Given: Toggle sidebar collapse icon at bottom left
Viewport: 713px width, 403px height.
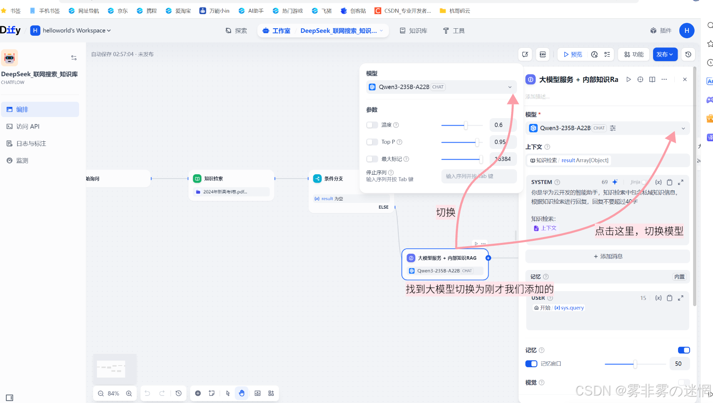Looking at the screenshot, I should coord(10,398).
